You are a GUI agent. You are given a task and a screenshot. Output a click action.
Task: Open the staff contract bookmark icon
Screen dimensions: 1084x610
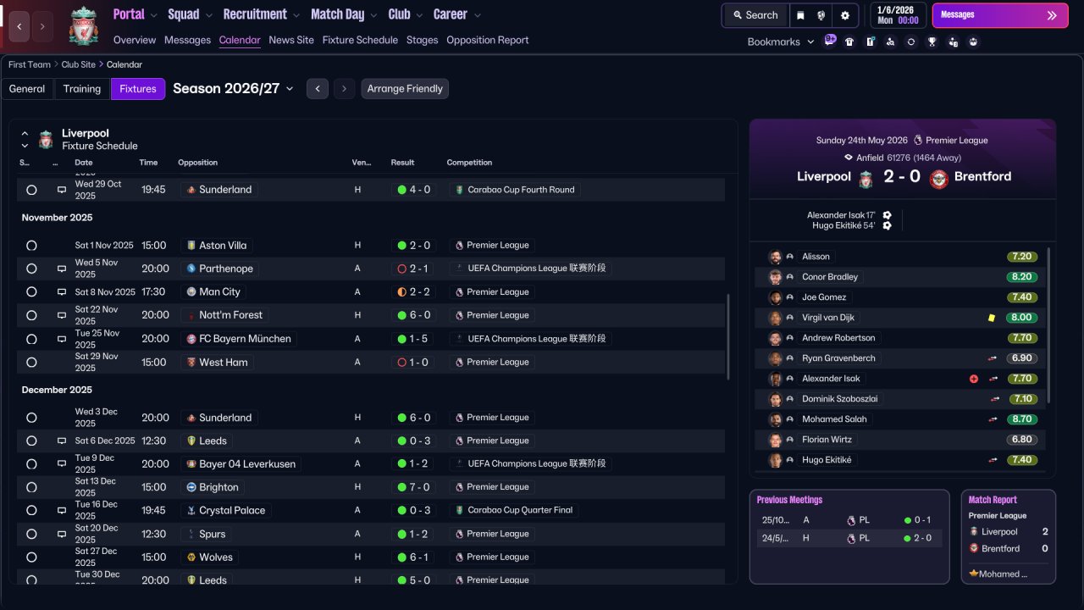[x=953, y=42]
